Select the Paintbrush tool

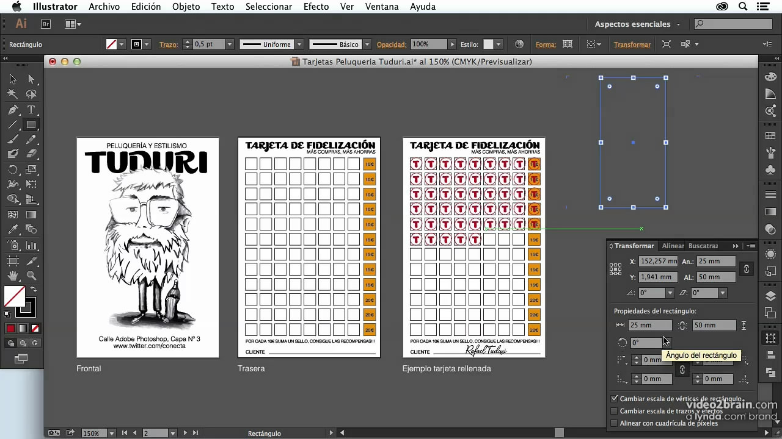13,140
